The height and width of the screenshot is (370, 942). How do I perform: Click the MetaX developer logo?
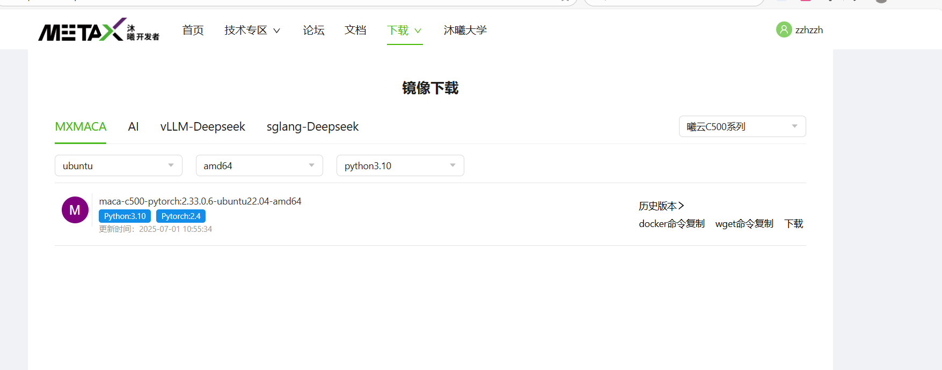[99, 30]
